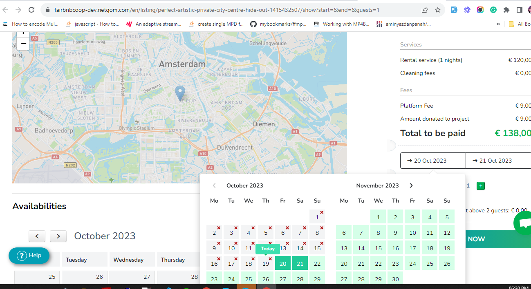This screenshot has width=531, height=289.
Task: Select October 20 in the date picker
Action: 283,264
